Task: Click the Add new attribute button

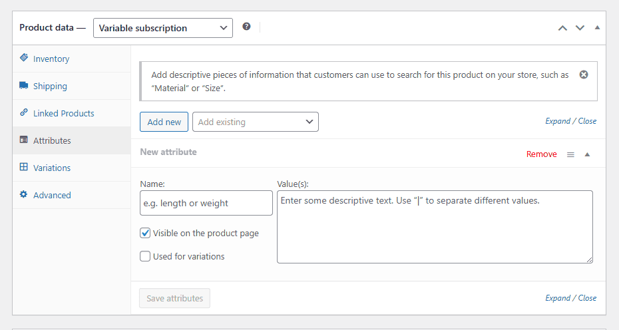Action: coord(164,122)
